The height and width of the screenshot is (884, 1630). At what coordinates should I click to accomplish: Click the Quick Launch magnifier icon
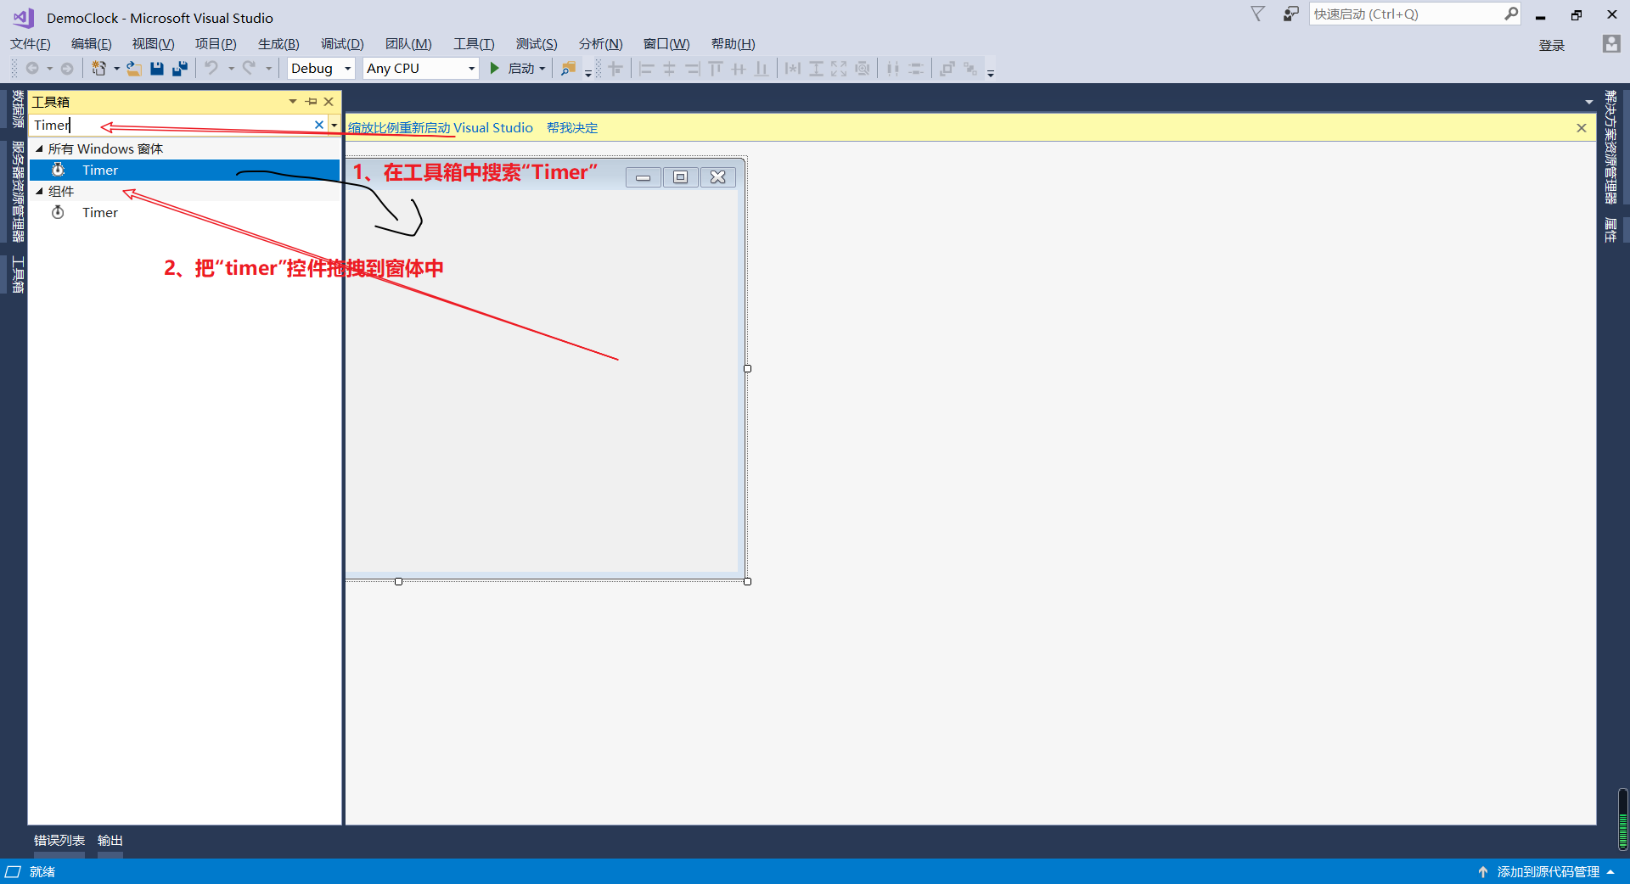(1511, 14)
